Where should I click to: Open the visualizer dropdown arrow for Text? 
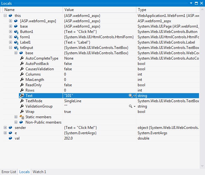[134, 96]
